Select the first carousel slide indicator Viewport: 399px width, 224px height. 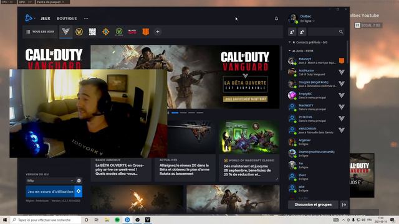pos(175,113)
